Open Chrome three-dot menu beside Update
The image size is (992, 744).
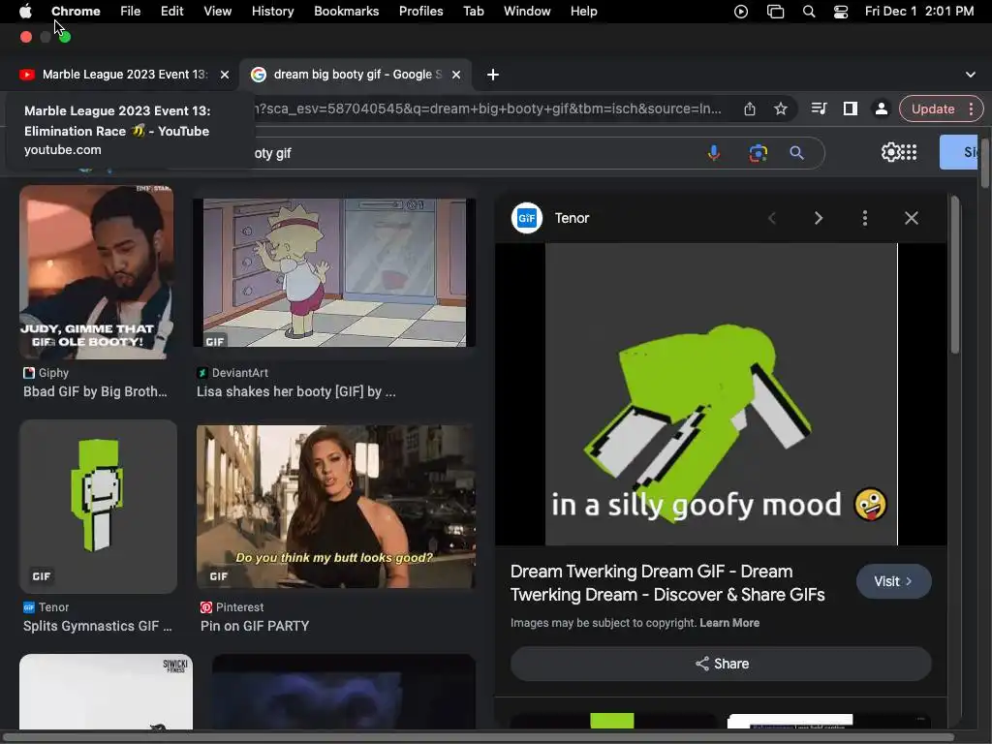coord(971,108)
